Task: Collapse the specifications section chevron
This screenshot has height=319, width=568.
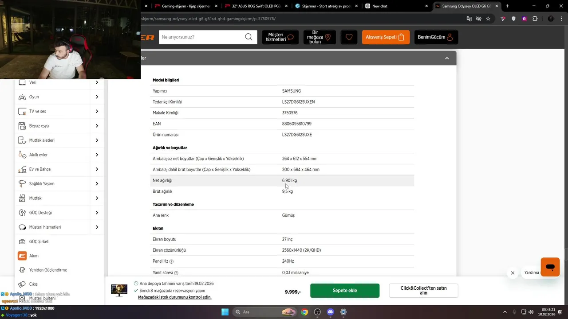Action: tap(447, 58)
